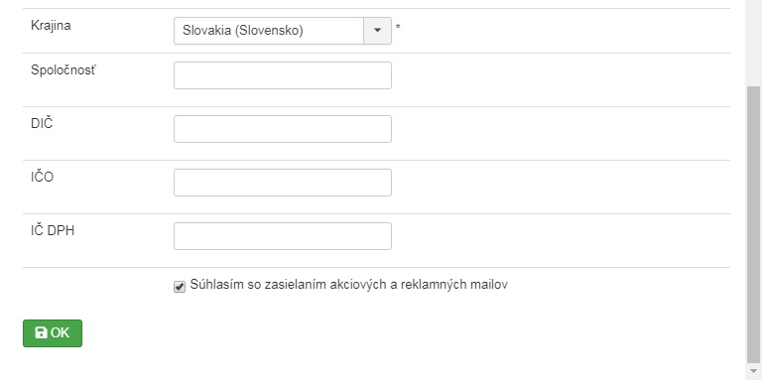The width and height of the screenshot is (771, 383).
Task: Click blank page area right of OK button
Action: point(393,333)
